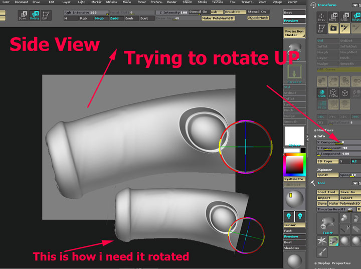Viewport: 361px width, 269px height.
Task: Click the material sphere at shelf bottom
Action: point(294,260)
